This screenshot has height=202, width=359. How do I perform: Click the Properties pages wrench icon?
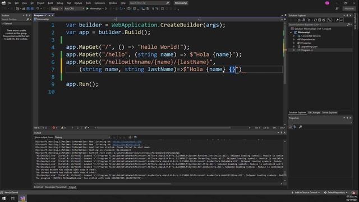[301, 127]
